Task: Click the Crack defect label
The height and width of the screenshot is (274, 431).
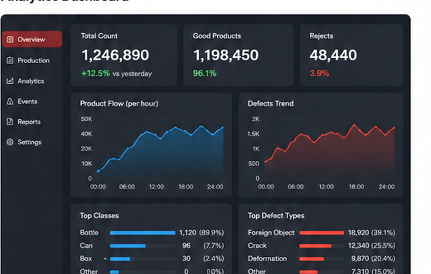Action: coord(257,246)
